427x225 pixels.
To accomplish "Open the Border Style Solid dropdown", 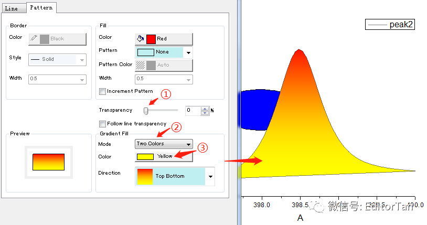I will [58, 60].
